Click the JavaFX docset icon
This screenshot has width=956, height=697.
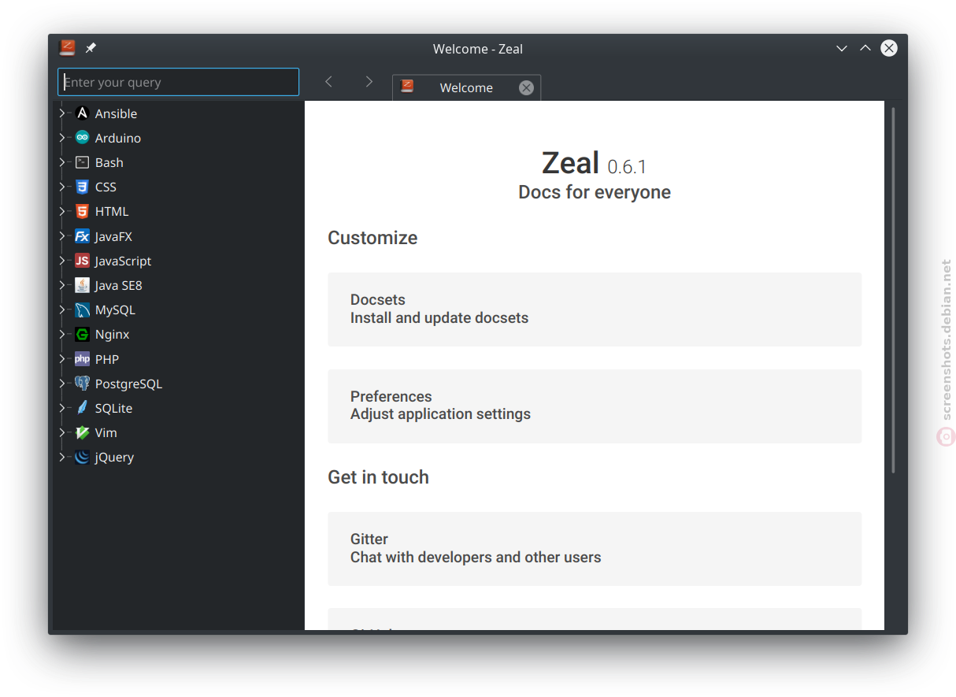coord(82,236)
